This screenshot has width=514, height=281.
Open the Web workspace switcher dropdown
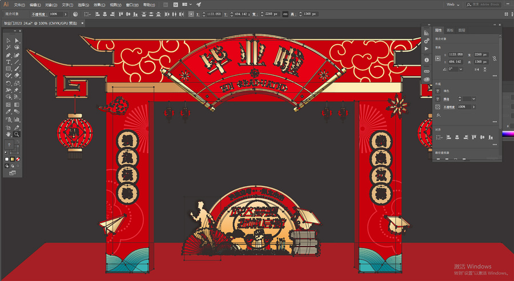coord(453,5)
